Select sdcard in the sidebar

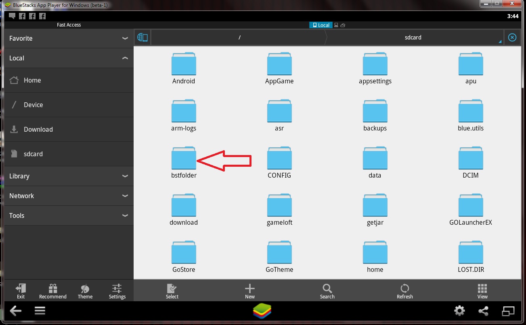[x=69, y=154]
